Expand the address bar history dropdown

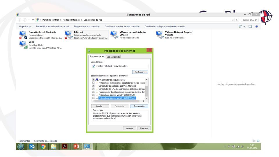click(x=233, y=20)
